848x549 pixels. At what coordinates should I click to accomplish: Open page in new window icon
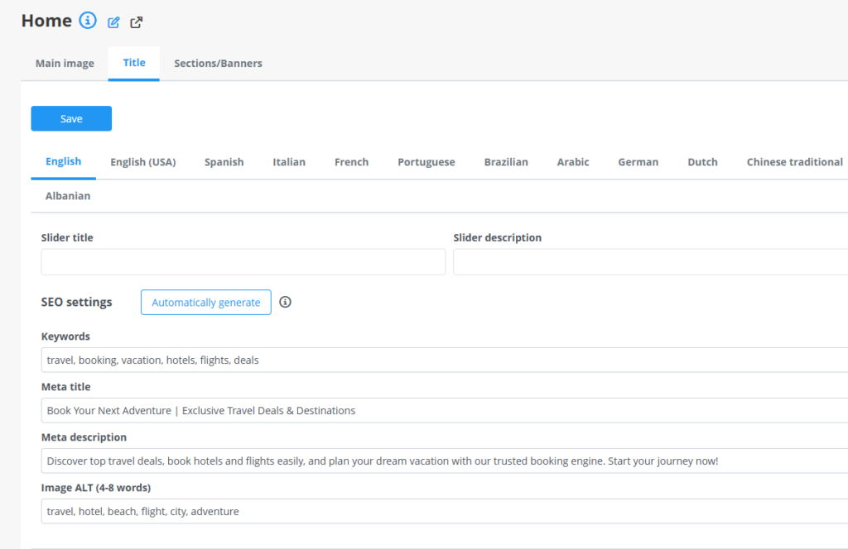click(137, 22)
